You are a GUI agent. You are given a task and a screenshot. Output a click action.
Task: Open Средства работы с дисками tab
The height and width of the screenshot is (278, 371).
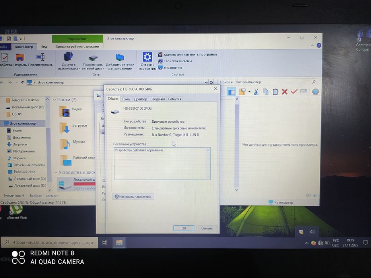[x=78, y=46]
